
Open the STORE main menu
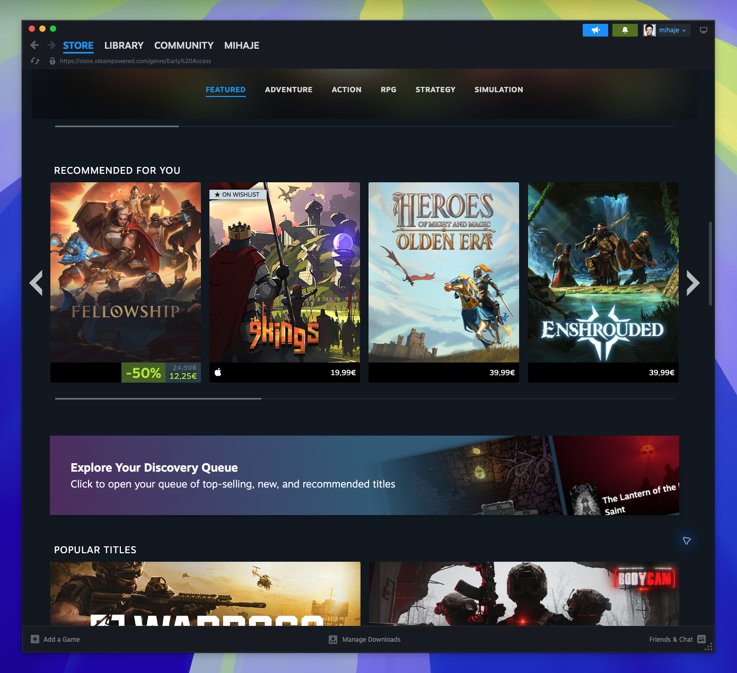point(78,46)
